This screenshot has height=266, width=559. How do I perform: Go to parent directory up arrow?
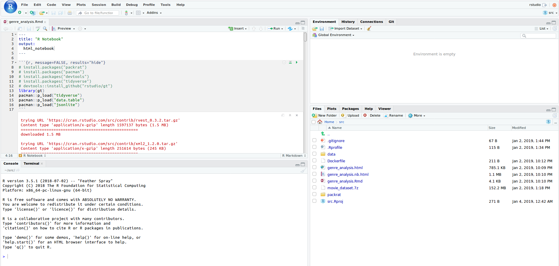point(323,134)
